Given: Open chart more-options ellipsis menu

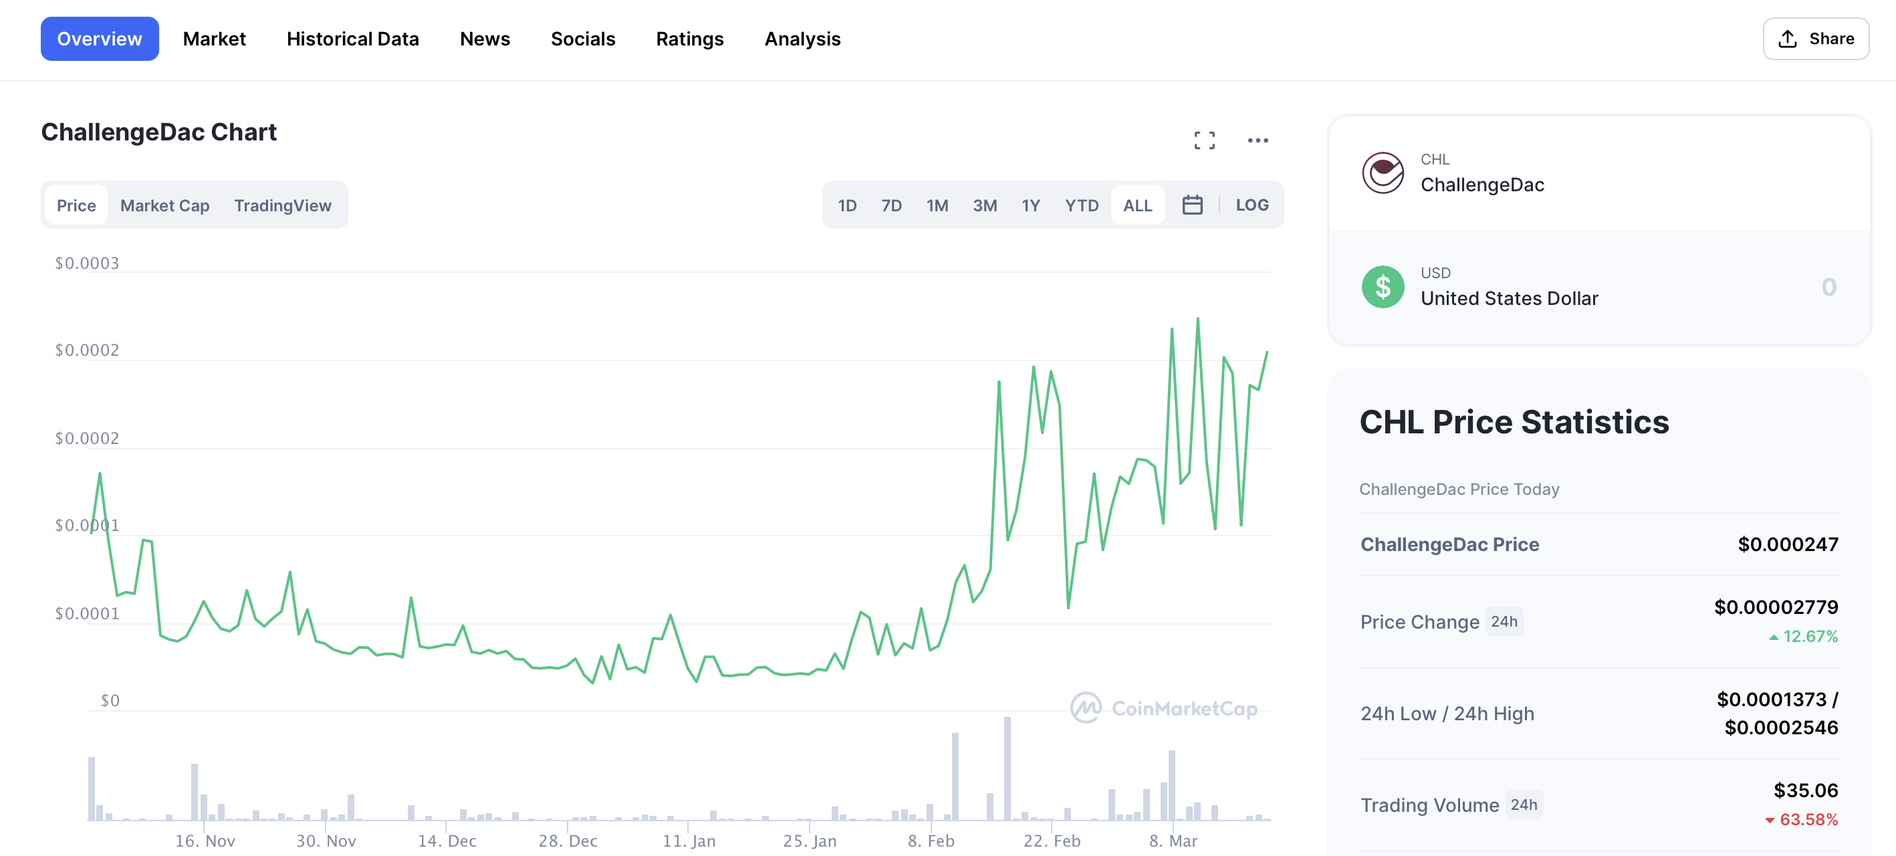Looking at the screenshot, I should click(1257, 140).
